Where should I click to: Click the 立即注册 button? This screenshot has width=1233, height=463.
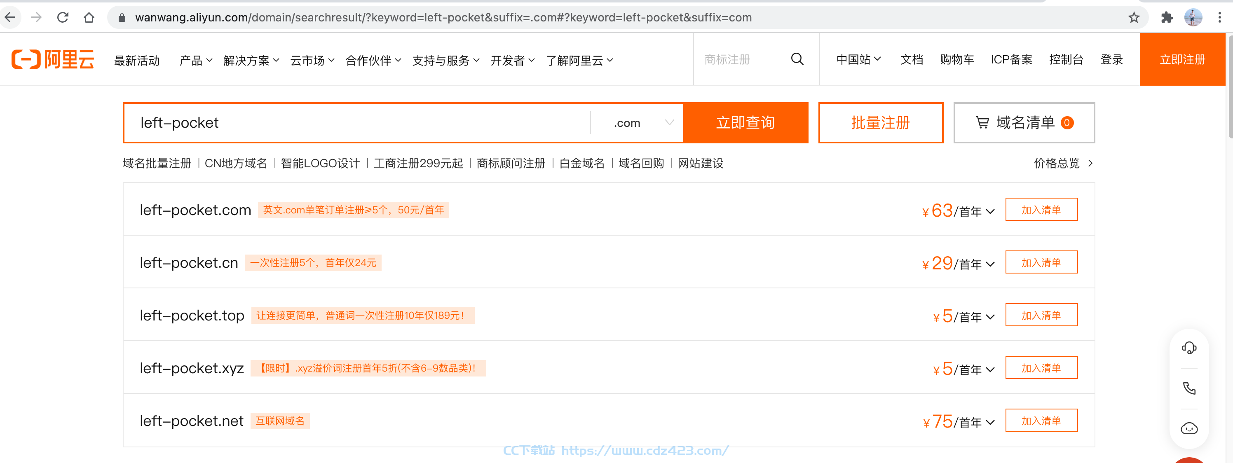[1182, 59]
